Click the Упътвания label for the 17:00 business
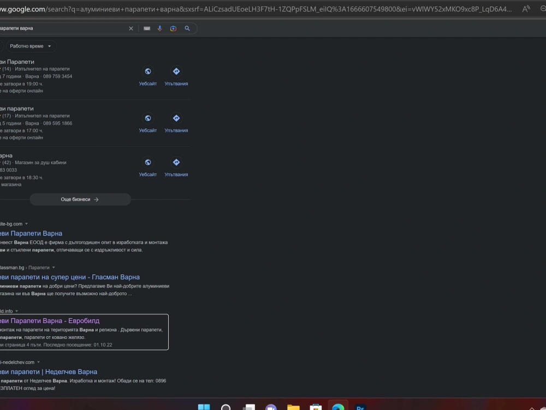 click(176, 131)
